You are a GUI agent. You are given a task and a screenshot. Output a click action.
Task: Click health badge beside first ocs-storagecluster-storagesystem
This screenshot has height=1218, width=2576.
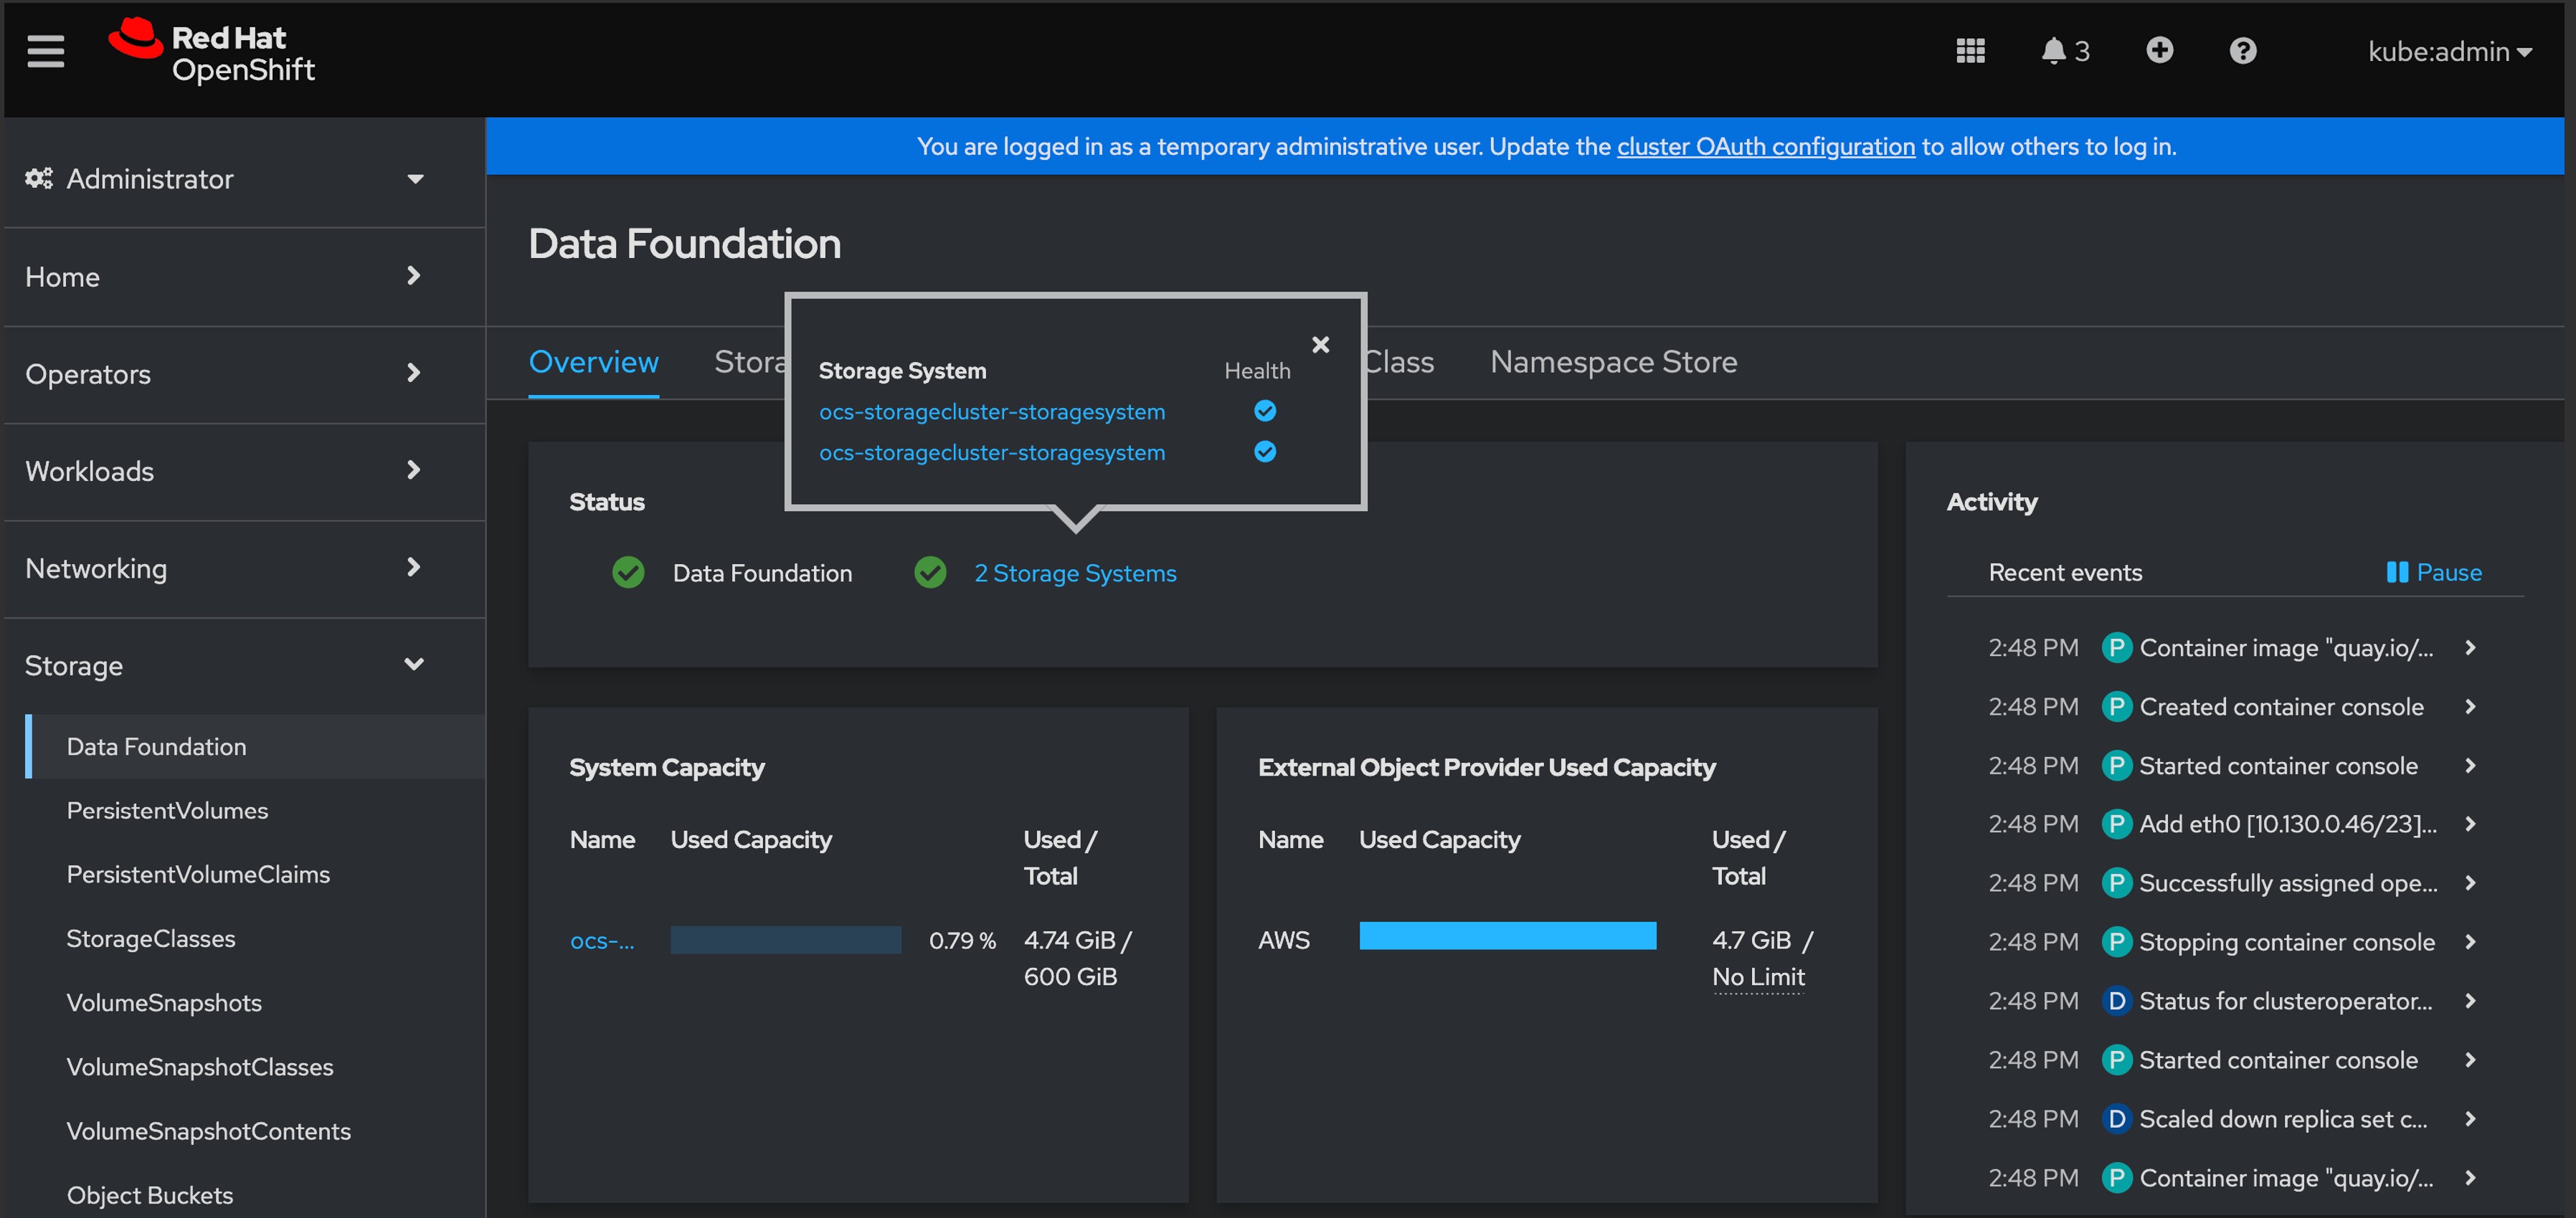pos(1265,410)
